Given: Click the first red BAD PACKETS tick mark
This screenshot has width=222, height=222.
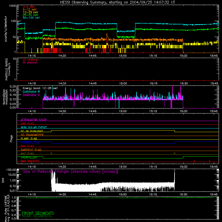Looking at the screenshot, I should click(x=194, y=161).
